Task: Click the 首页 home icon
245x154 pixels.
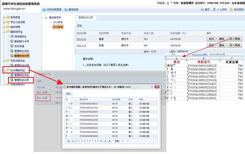Action: pyautogui.click(x=202, y=9)
